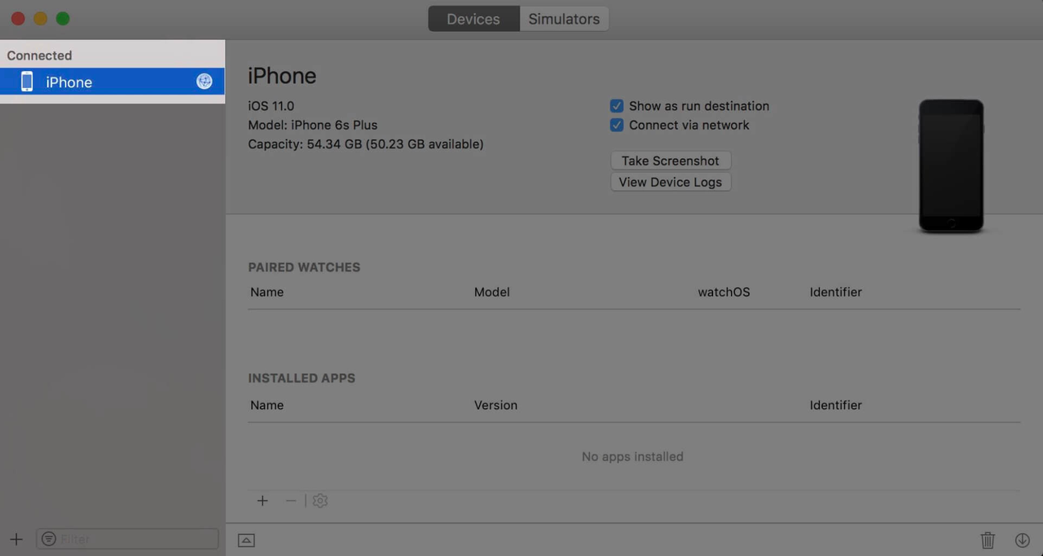Toggle Connect via network checkbox
Image resolution: width=1043 pixels, height=556 pixels.
[x=617, y=125]
